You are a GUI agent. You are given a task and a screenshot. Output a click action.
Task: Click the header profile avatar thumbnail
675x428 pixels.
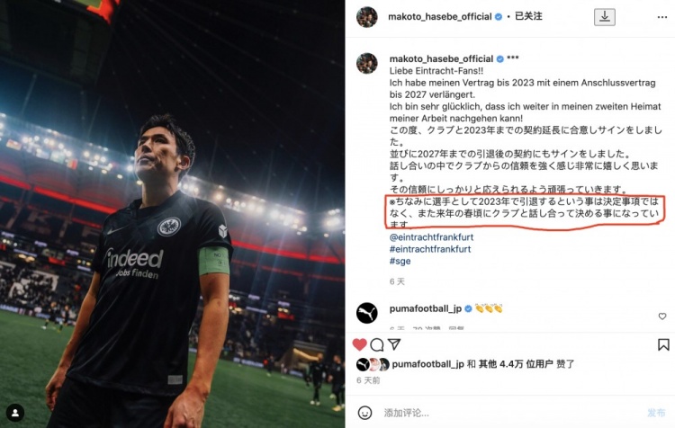pos(367,17)
